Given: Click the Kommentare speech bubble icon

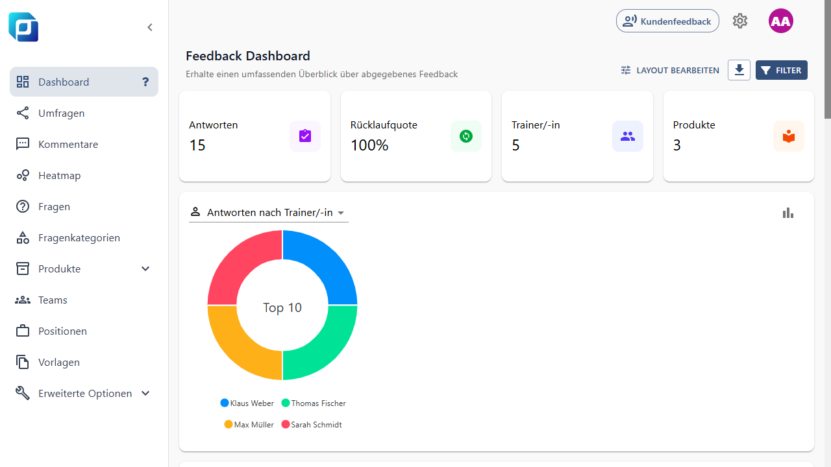Looking at the screenshot, I should pos(23,144).
